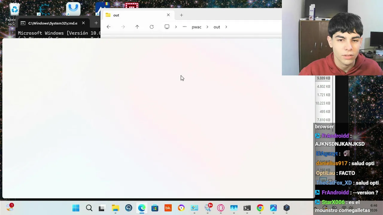Launch Microsoft Edge from the taskbar

pyautogui.click(x=142, y=208)
